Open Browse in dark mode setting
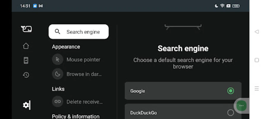The width and height of the screenshot is (264, 119). (85, 74)
